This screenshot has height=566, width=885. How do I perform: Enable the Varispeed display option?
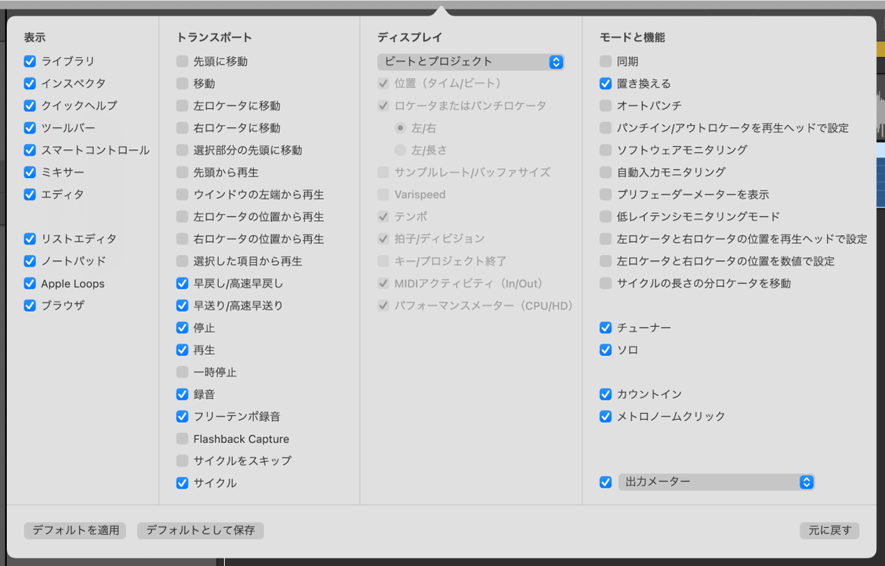(x=384, y=194)
